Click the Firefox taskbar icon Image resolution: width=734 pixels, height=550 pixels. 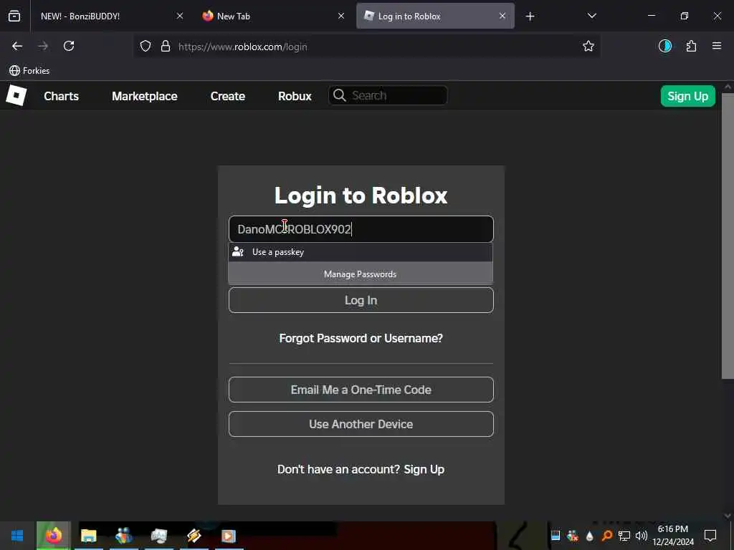(x=54, y=536)
